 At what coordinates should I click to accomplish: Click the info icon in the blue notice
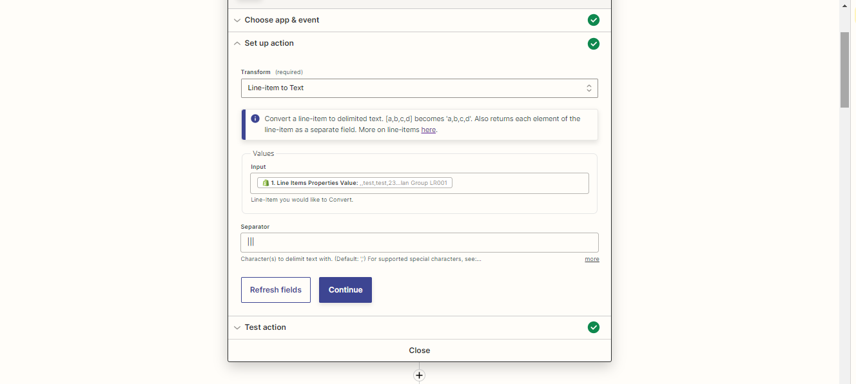pyautogui.click(x=255, y=119)
